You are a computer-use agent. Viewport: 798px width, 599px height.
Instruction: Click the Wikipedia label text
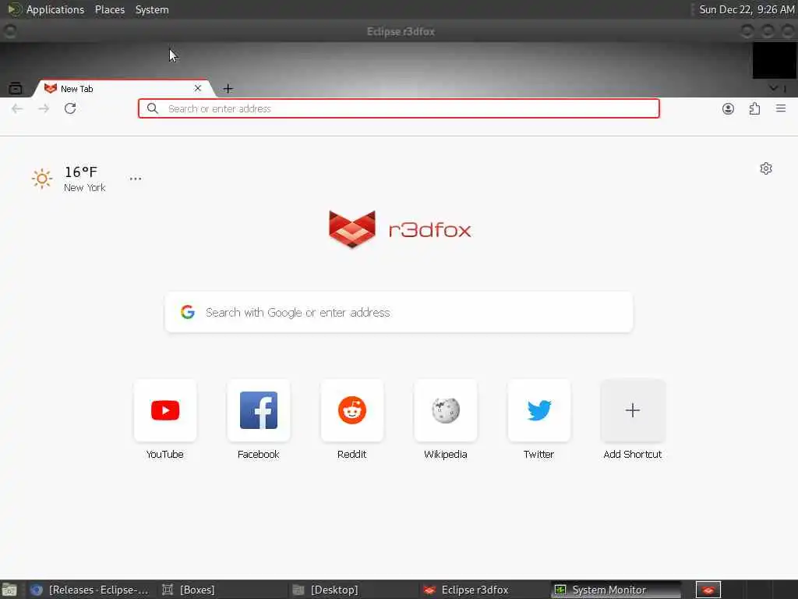point(445,455)
